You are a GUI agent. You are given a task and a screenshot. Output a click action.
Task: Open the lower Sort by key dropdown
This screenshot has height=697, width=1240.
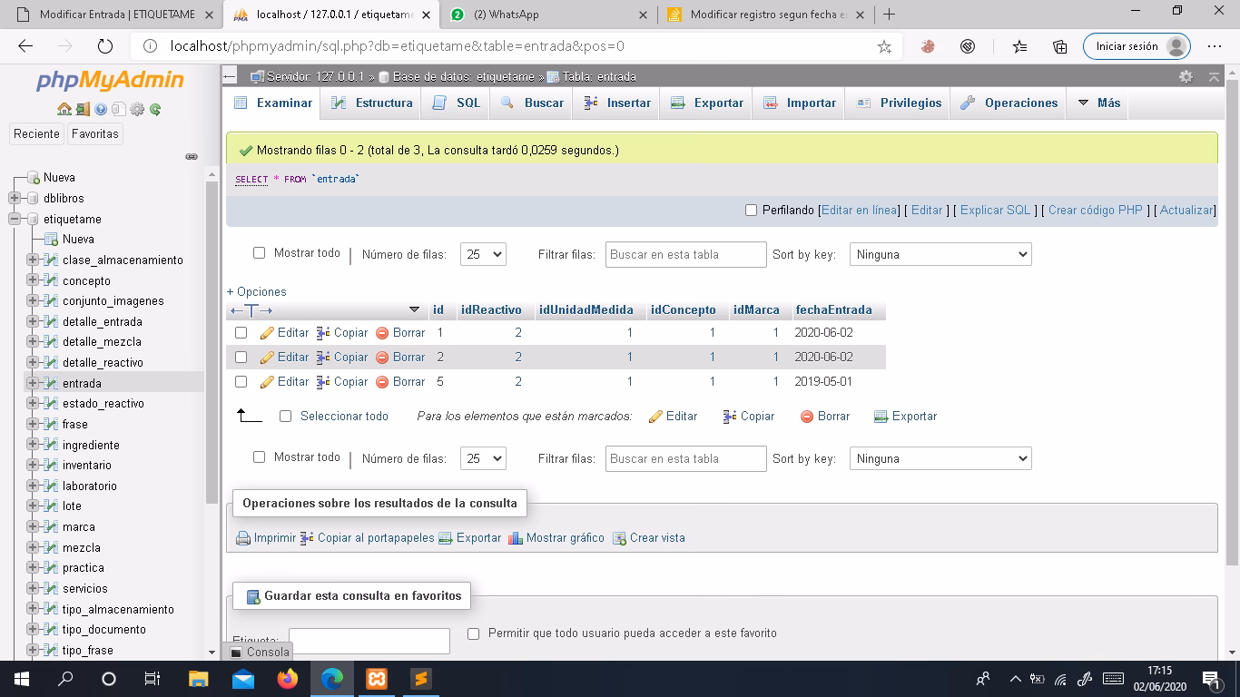point(940,459)
